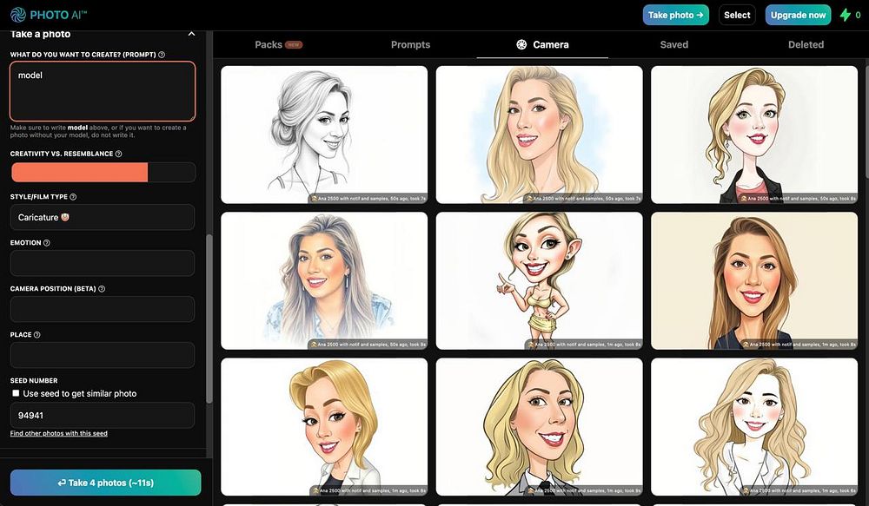Screen dimensions: 869x506
Task: Open the Camera Position dropdown field
Action: pos(103,309)
